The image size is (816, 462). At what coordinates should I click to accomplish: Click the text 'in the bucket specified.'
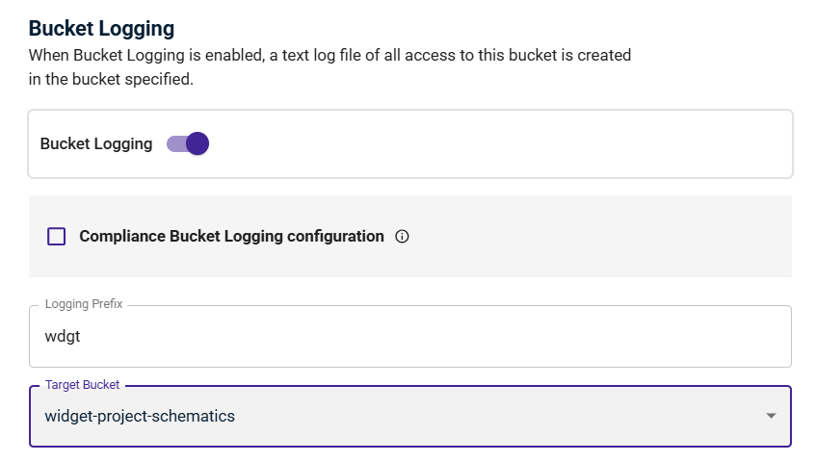[x=111, y=80]
